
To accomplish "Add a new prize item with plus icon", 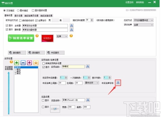I will 17,63.
